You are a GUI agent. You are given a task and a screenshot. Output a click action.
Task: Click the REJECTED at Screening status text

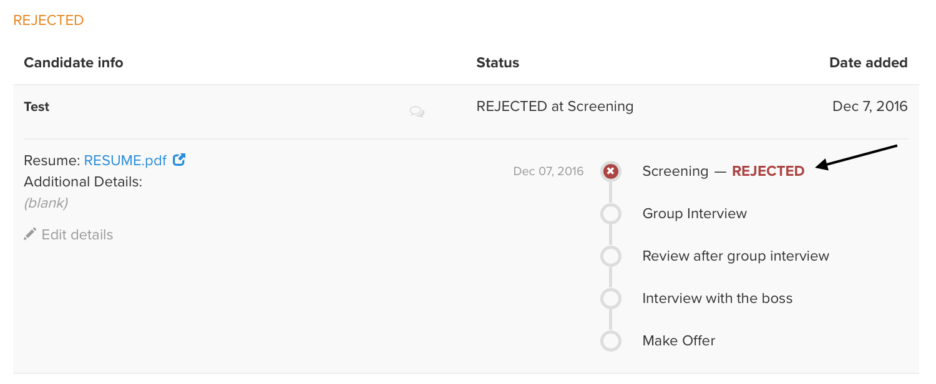[x=555, y=107]
